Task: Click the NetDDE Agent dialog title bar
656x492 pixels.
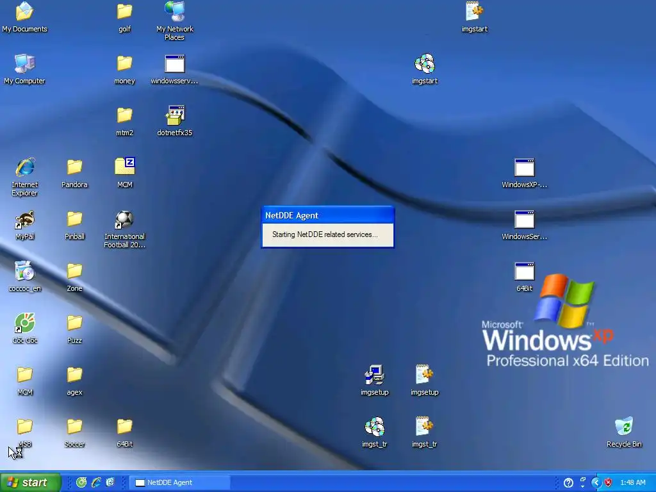Action: 327,215
